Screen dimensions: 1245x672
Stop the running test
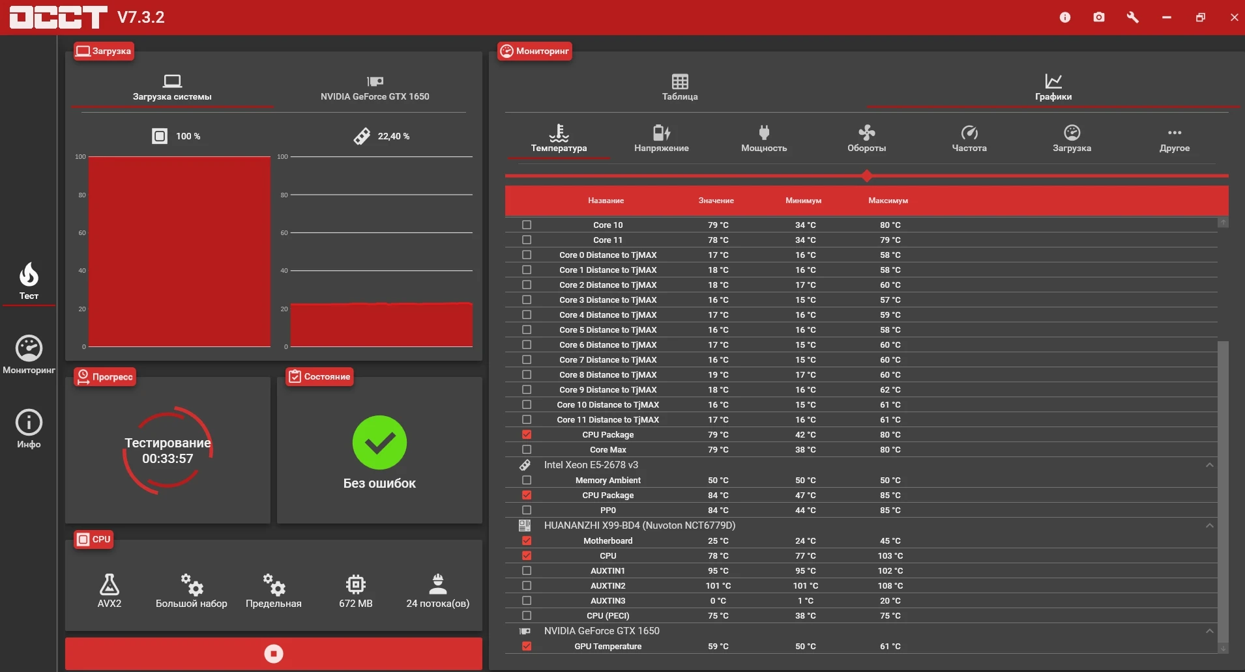[274, 653]
